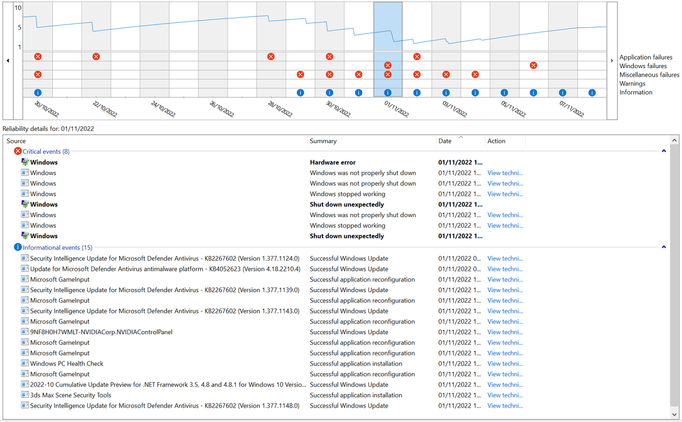Click the Windows failure icon in highlighted 01/11/2022 column
The width and height of the screenshot is (682, 422).
(x=388, y=65)
